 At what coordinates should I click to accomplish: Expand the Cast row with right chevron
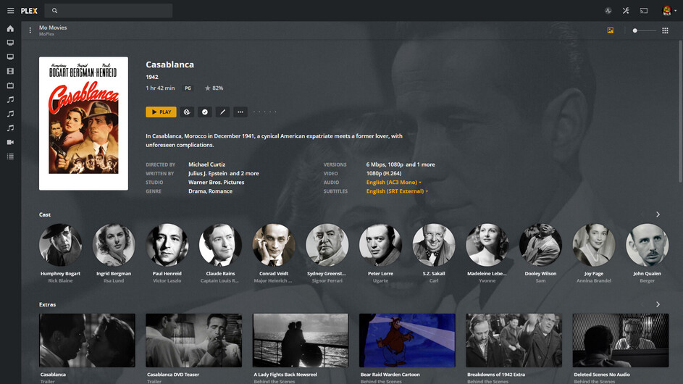tap(658, 214)
